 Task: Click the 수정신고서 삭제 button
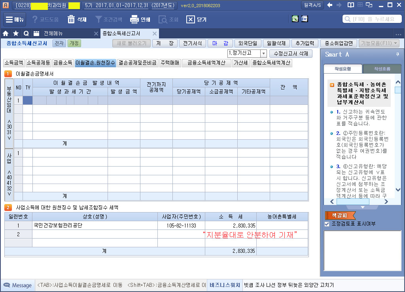point(291,53)
